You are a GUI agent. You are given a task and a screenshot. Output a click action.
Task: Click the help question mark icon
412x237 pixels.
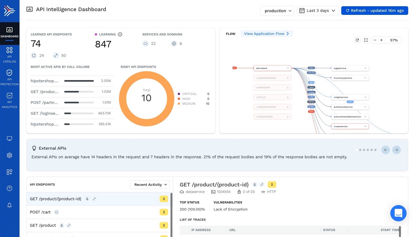[9, 188]
